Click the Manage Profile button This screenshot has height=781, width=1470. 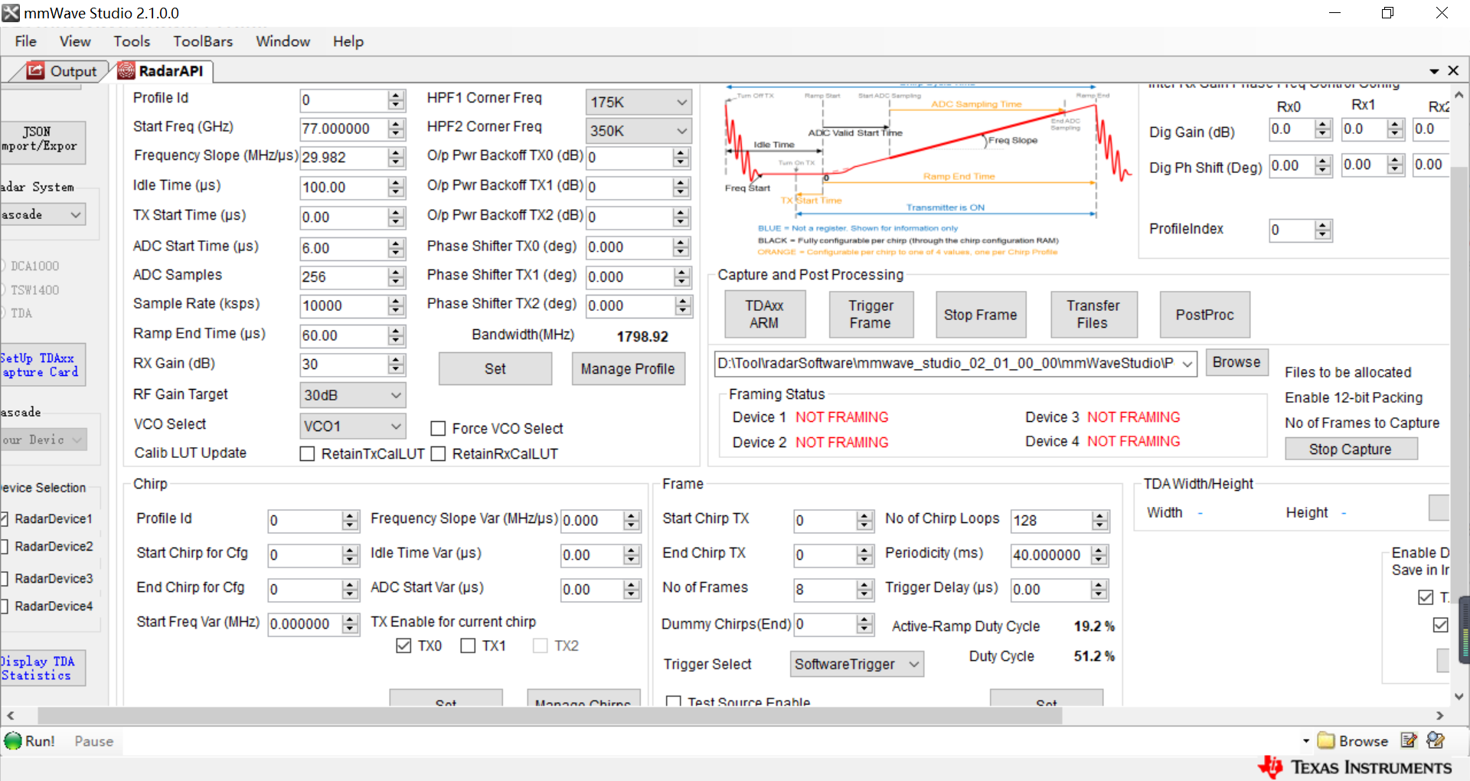coord(628,369)
